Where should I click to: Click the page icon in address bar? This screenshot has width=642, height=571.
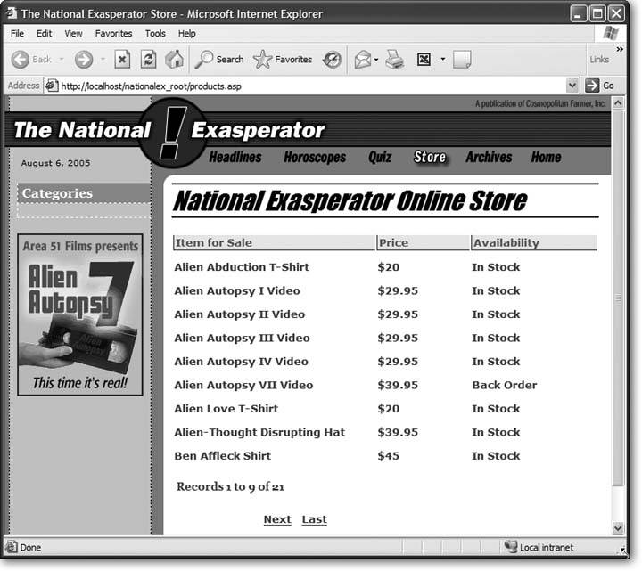(x=51, y=86)
